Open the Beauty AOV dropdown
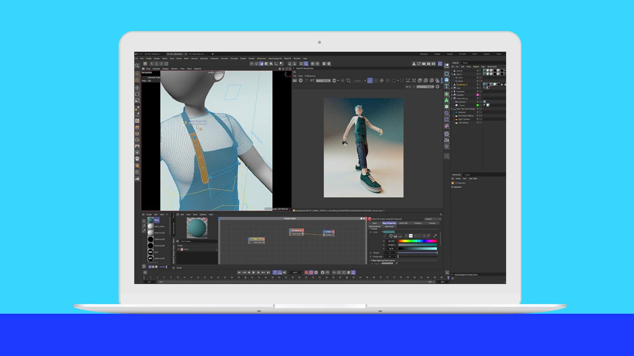 tap(323, 81)
